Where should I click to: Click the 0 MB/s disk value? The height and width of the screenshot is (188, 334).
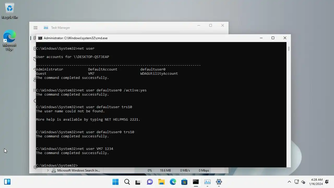(x=185, y=171)
